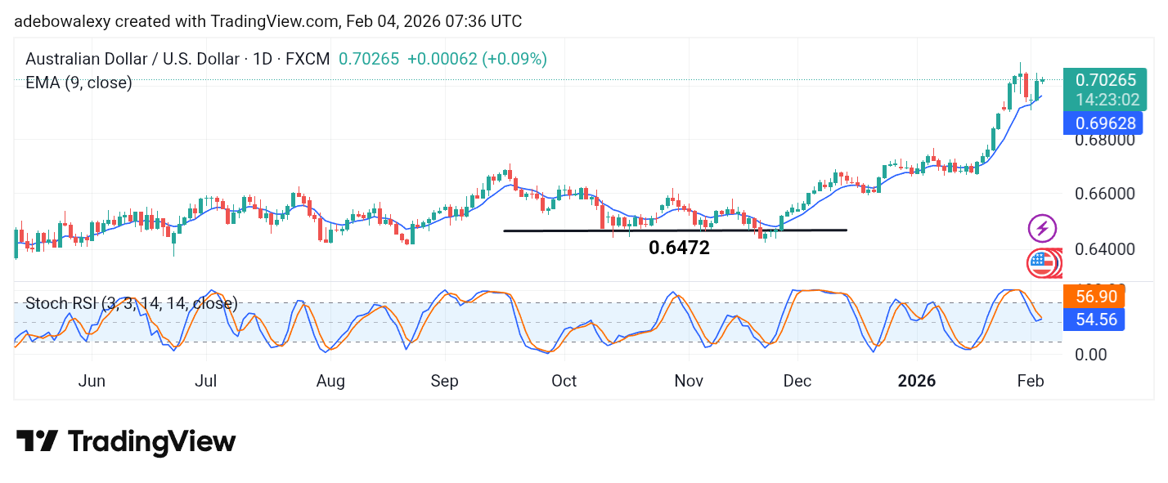Click the black horizontal support line
1168x483 pixels.
click(x=675, y=230)
